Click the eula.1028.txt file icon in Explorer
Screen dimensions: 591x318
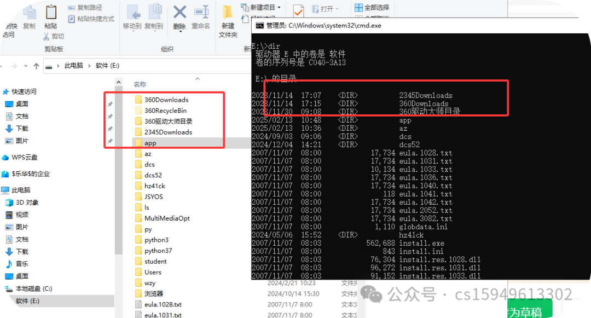pos(138,304)
